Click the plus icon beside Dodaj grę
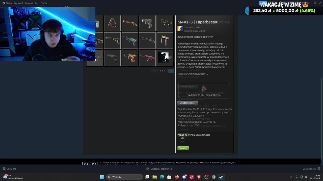 [x=4, y=169]
